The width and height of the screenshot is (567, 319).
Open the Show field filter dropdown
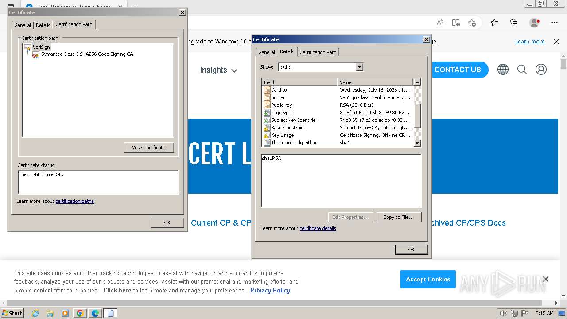(359, 67)
